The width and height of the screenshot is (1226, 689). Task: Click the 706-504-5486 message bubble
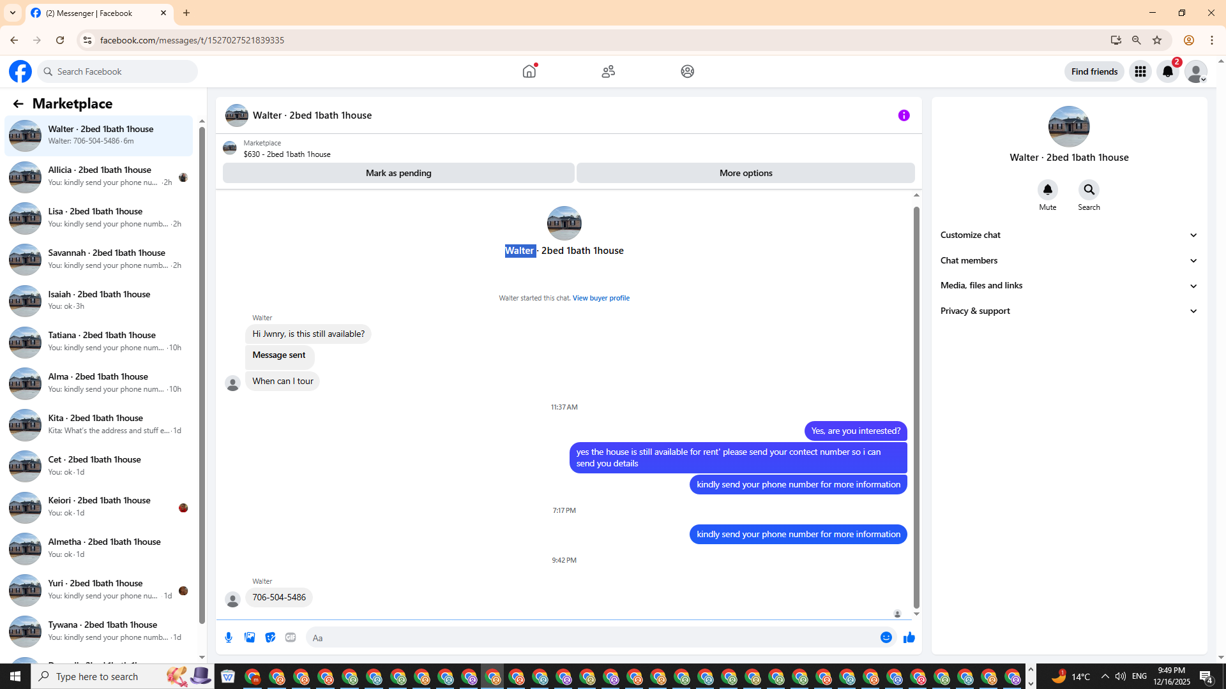click(279, 598)
